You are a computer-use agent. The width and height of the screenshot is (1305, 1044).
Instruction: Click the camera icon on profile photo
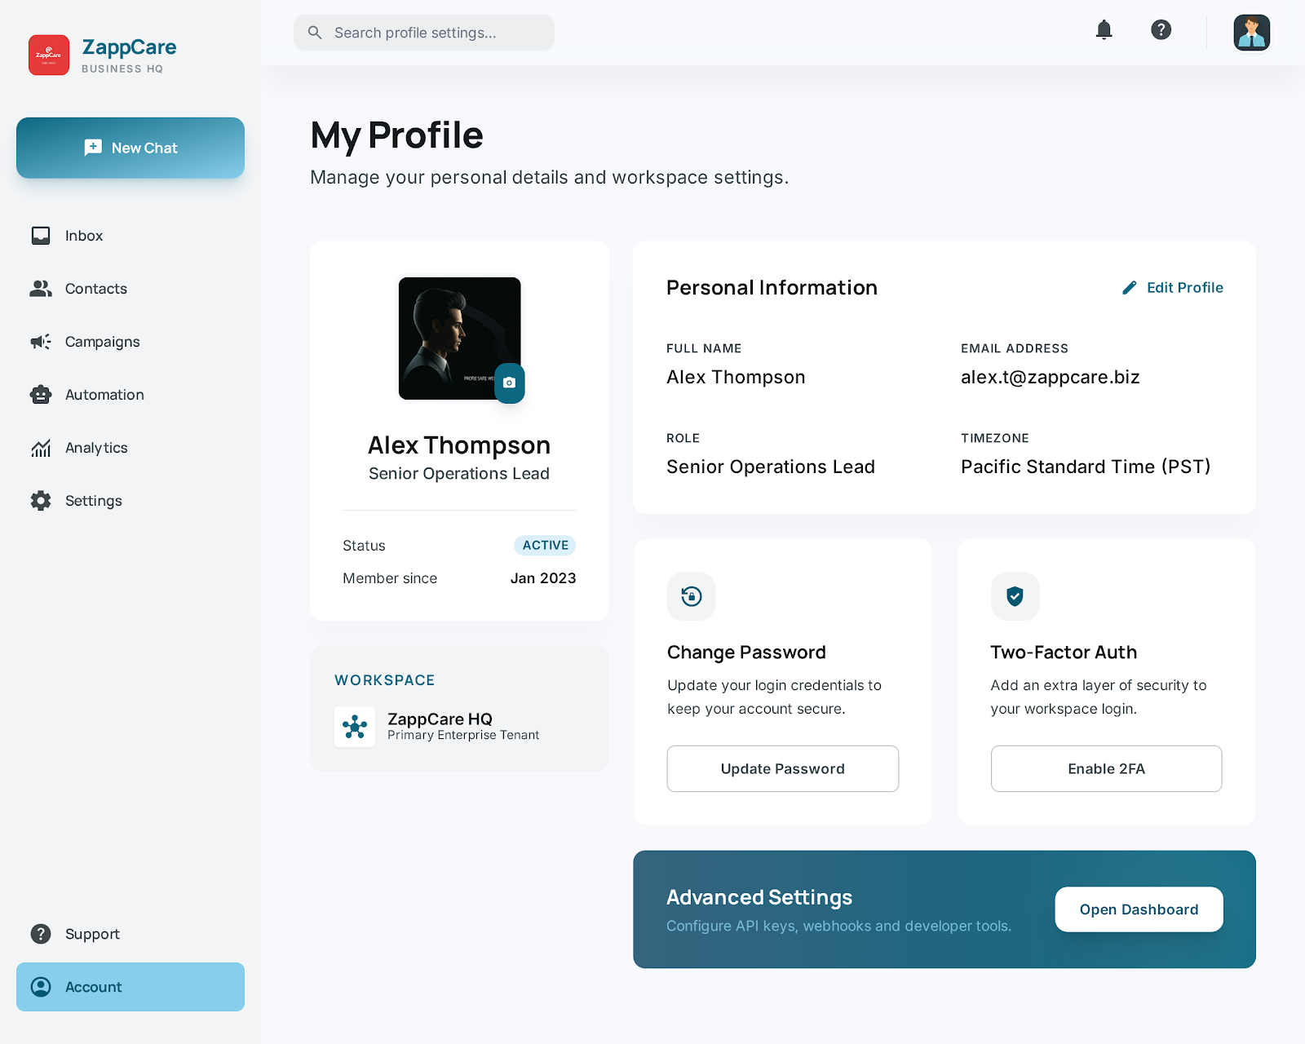point(509,383)
